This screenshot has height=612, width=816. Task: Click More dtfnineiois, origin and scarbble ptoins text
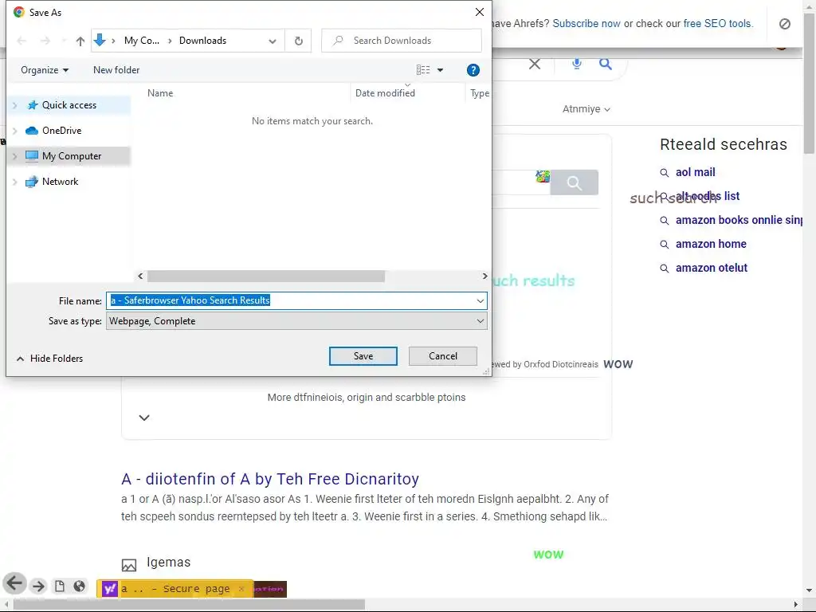pyautogui.click(x=367, y=398)
